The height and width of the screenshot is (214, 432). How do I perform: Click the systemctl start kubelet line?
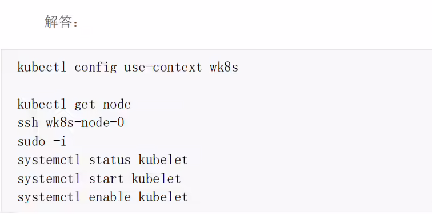pyautogui.click(x=99, y=179)
